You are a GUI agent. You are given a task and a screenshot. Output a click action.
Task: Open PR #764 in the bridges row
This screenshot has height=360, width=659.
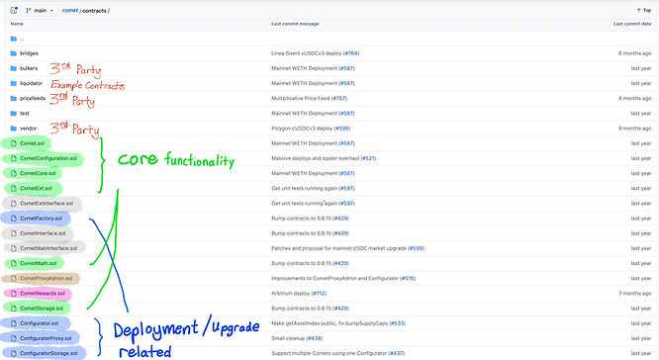tap(351, 53)
